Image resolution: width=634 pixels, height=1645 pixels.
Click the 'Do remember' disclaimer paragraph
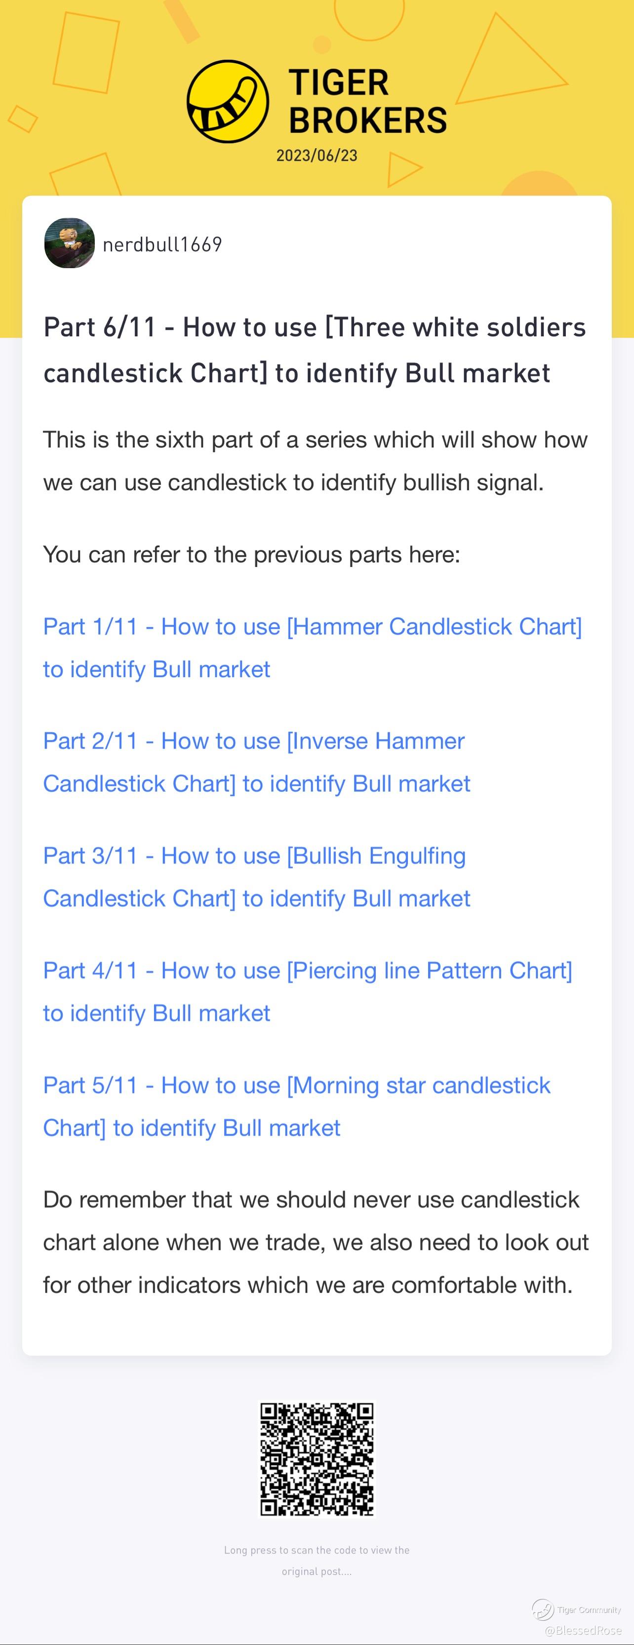coord(316,1242)
